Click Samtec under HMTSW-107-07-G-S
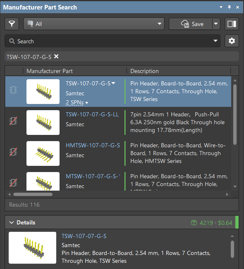The height and width of the screenshot is (269, 244). click(75, 155)
